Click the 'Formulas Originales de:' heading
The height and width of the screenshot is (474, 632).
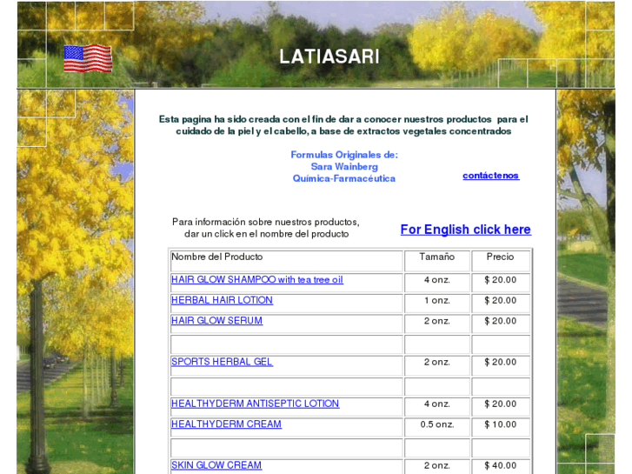[344, 155]
